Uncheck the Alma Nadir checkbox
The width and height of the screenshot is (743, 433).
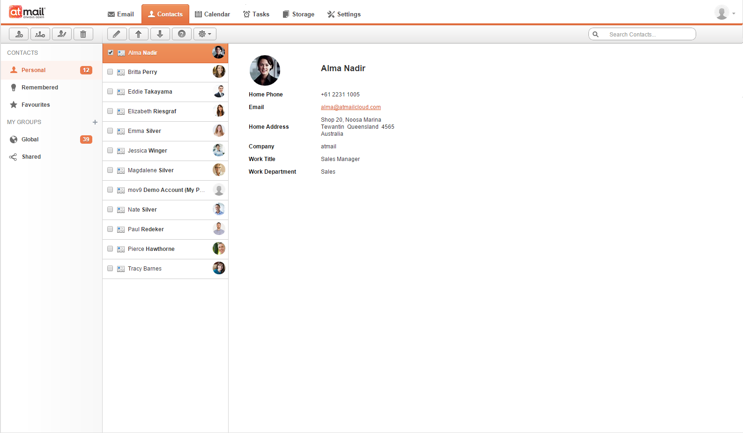coord(111,52)
